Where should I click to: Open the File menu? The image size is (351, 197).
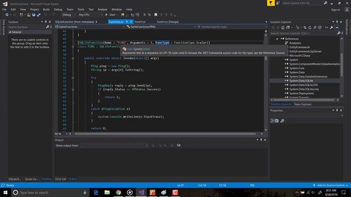pyautogui.click(x=4, y=9)
